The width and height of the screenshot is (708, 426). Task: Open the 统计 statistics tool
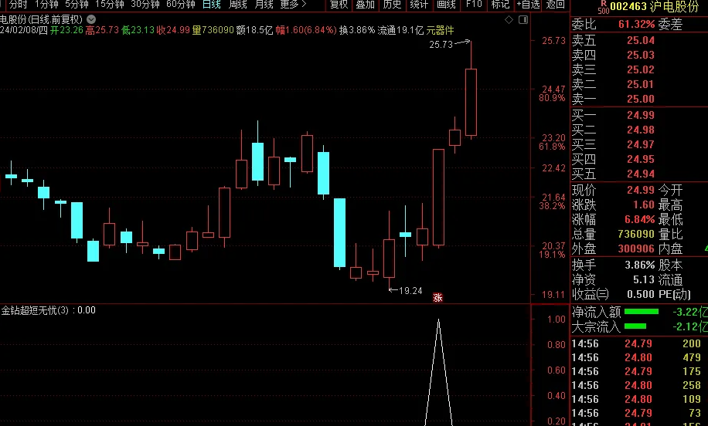419,5
